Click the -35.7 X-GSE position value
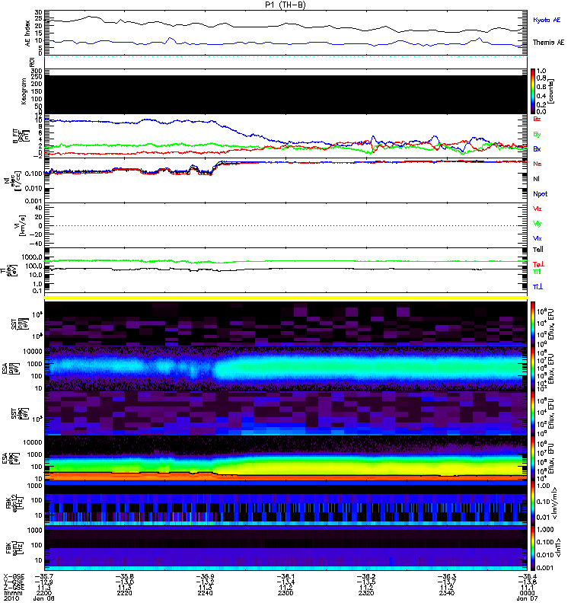The width and height of the screenshot is (571, 609). (x=44, y=577)
